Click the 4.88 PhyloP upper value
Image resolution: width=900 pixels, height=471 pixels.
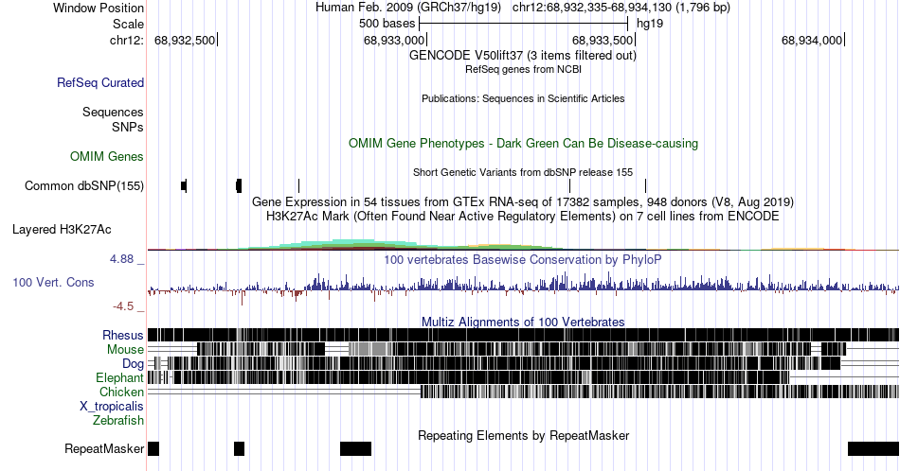(121, 259)
